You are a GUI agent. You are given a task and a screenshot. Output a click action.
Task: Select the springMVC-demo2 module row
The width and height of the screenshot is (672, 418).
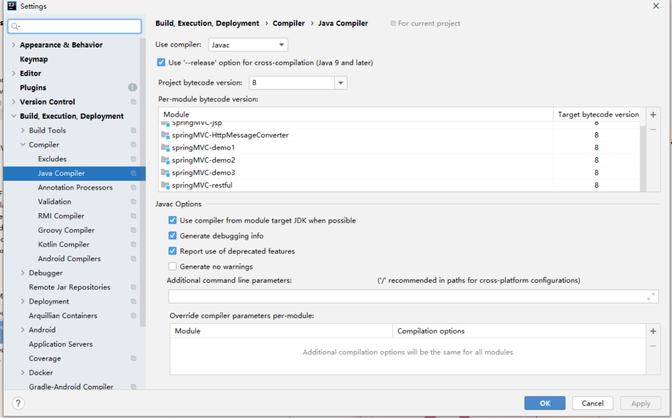pos(399,160)
